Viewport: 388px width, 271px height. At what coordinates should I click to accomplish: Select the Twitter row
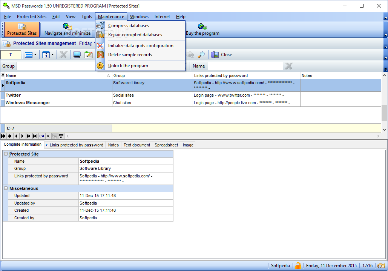190,95
